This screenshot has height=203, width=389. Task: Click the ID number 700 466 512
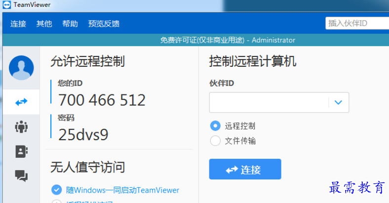[102, 100]
